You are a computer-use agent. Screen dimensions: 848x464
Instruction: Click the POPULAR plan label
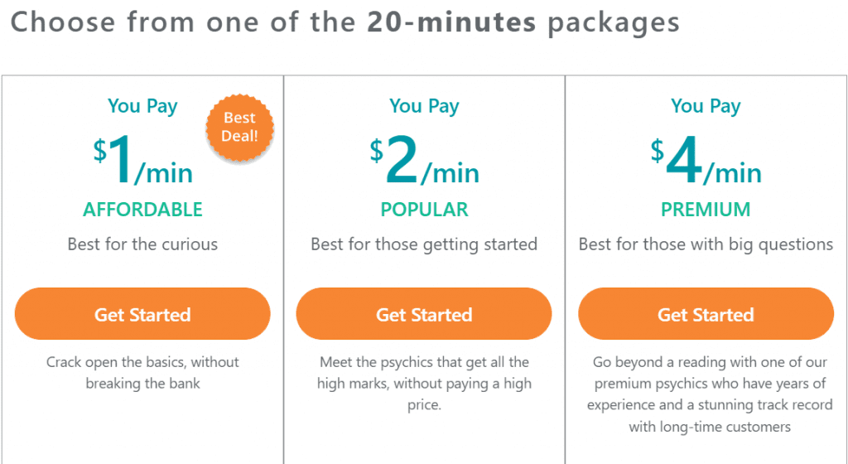(425, 210)
